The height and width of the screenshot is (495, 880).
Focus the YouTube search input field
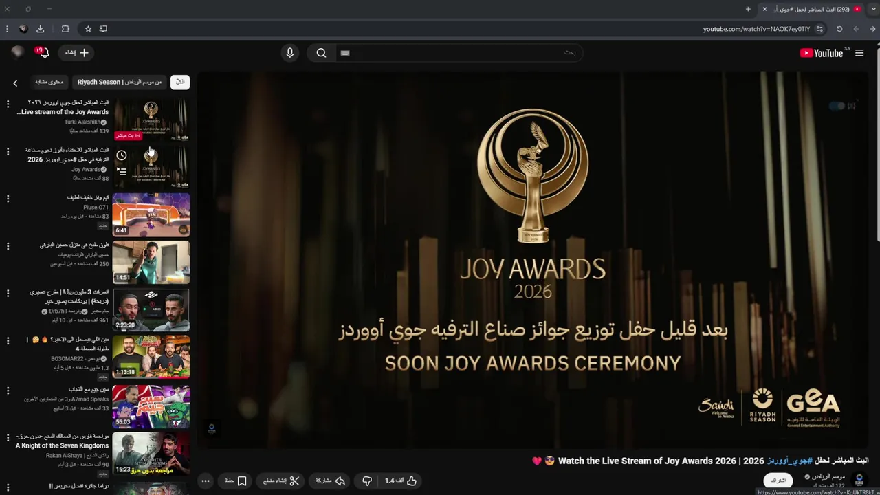(458, 53)
